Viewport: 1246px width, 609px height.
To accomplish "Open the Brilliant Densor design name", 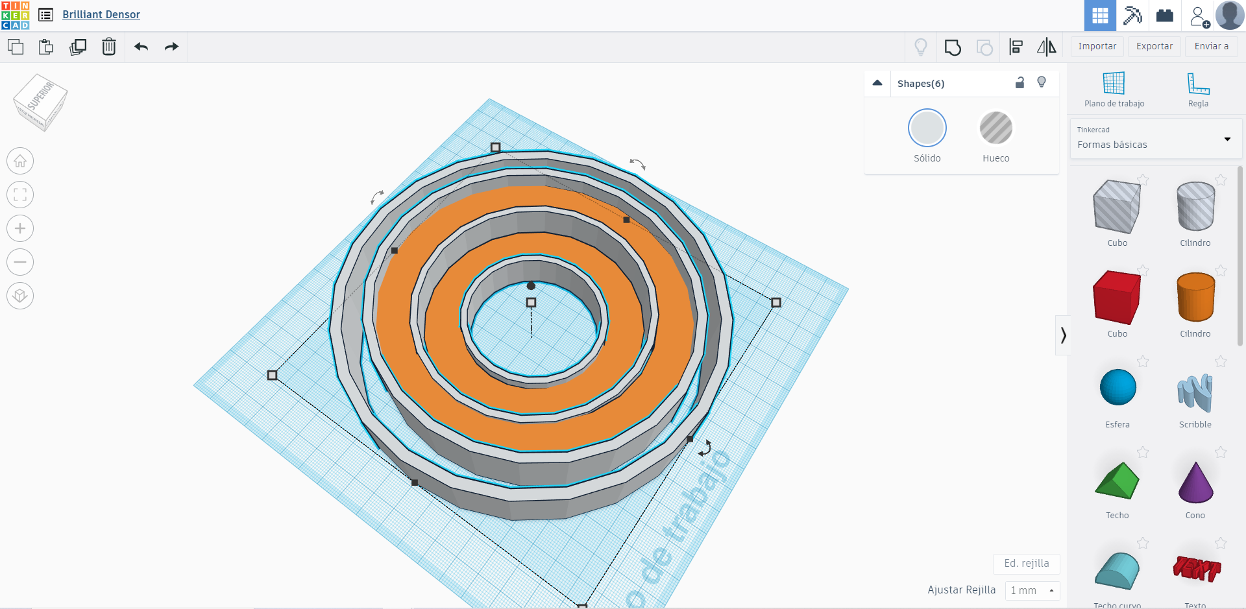I will (101, 14).
